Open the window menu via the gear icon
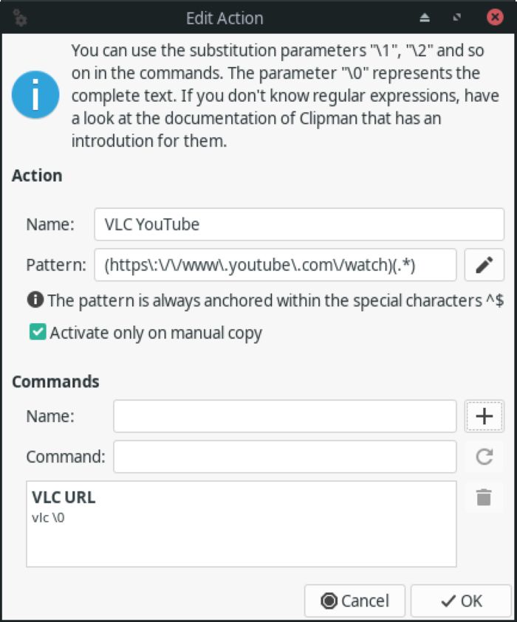 19,18
